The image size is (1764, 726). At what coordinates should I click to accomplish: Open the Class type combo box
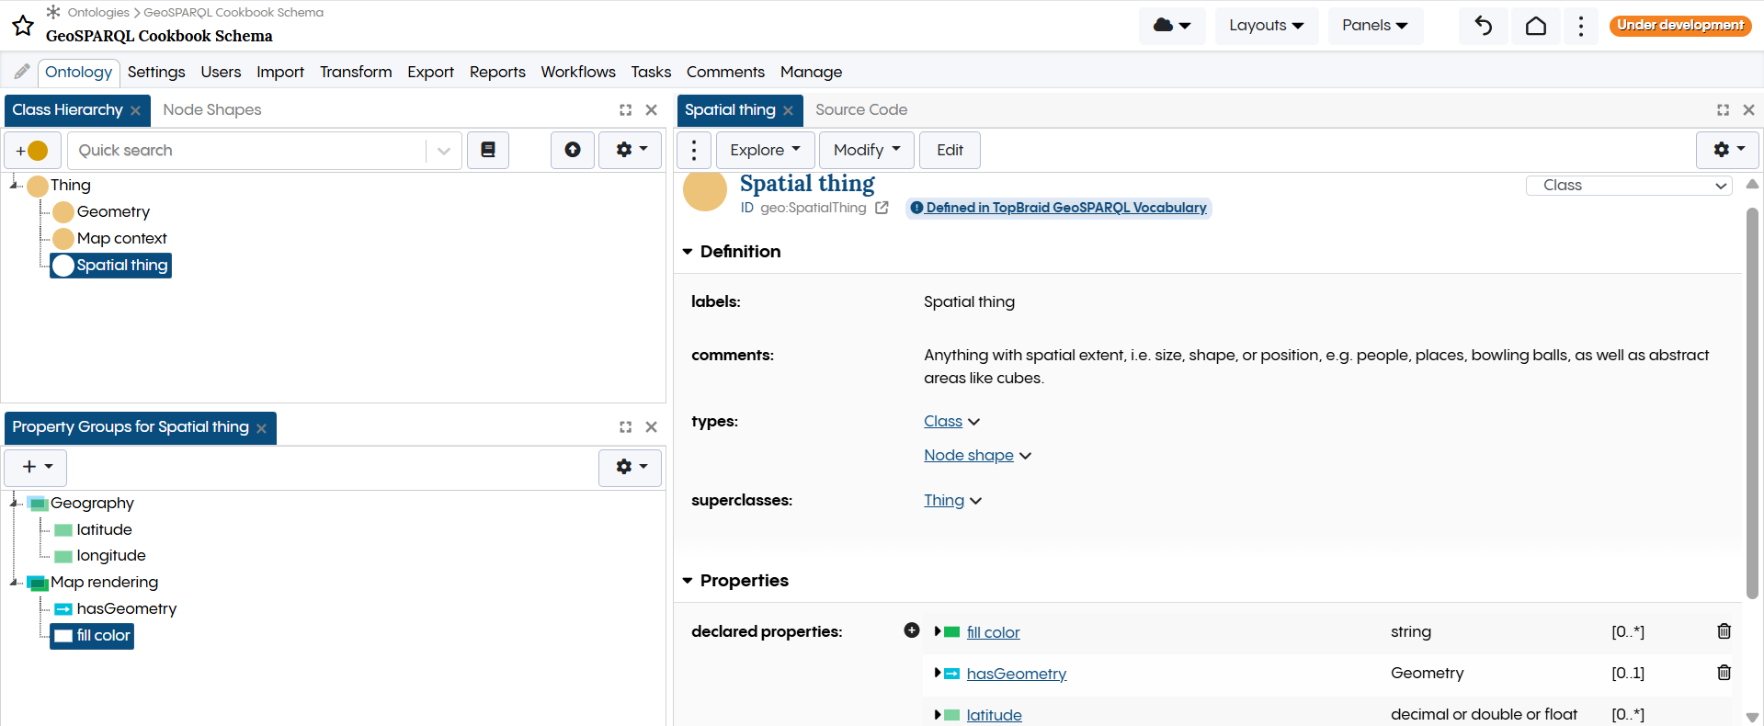tap(1628, 186)
